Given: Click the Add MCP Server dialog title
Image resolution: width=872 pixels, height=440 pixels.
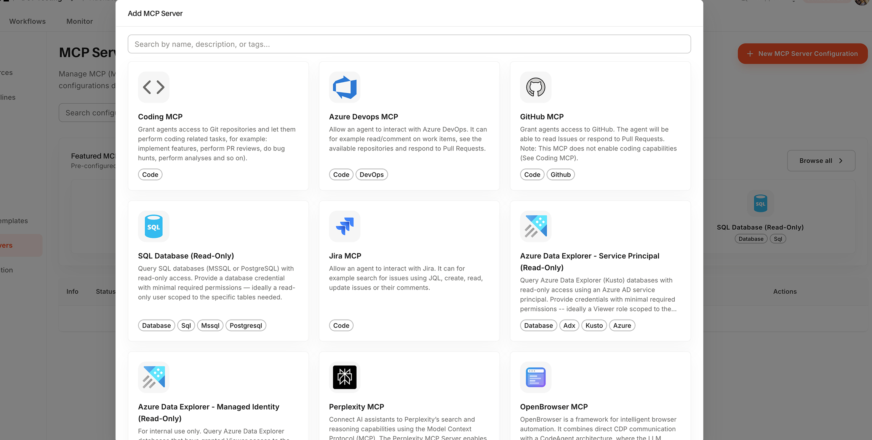Looking at the screenshot, I should pyautogui.click(x=155, y=13).
